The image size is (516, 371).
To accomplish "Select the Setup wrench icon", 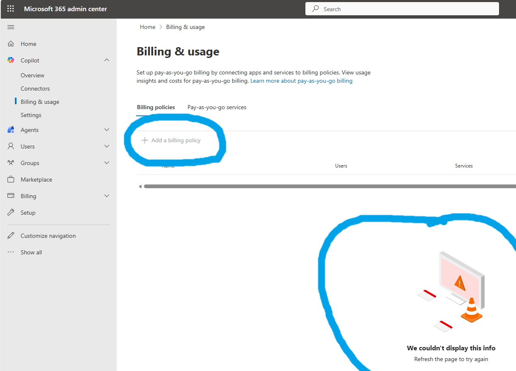I will (10, 212).
